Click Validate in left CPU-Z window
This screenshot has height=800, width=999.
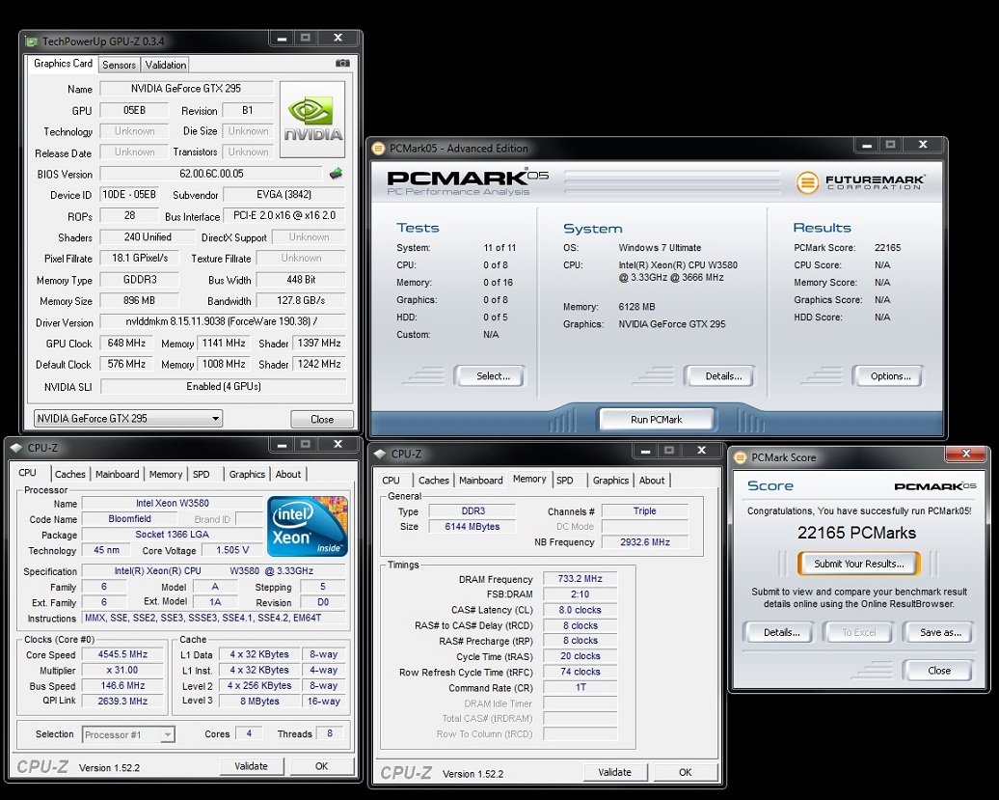click(251, 766)
